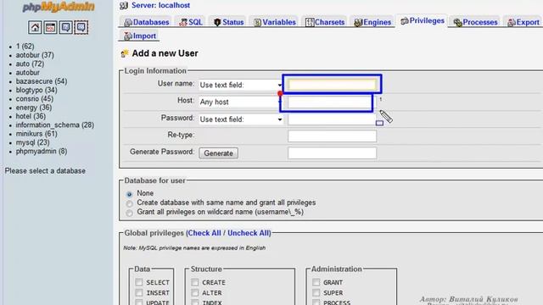Open the Status tab

coord(228,22)
